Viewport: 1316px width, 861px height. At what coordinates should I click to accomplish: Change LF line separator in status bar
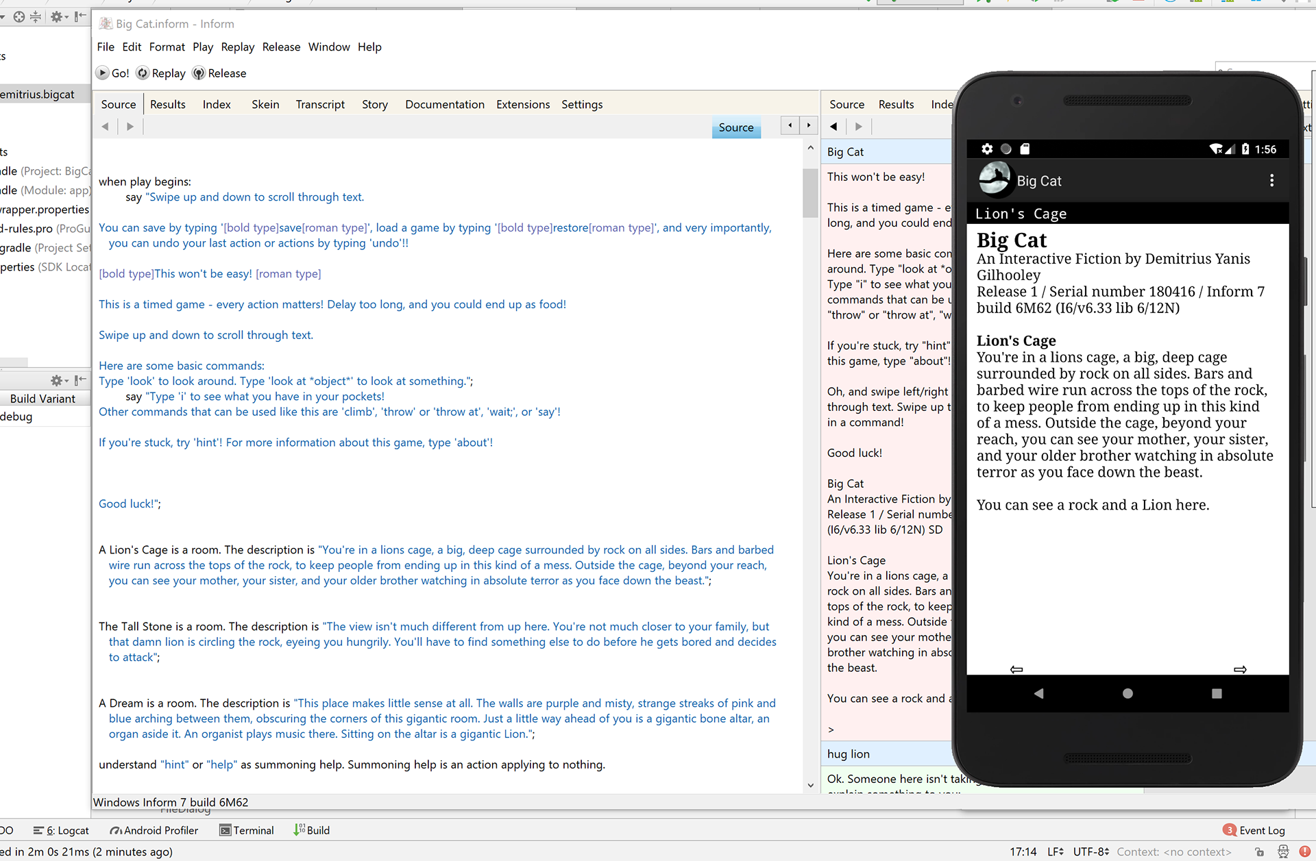(x=1056, y=851)
